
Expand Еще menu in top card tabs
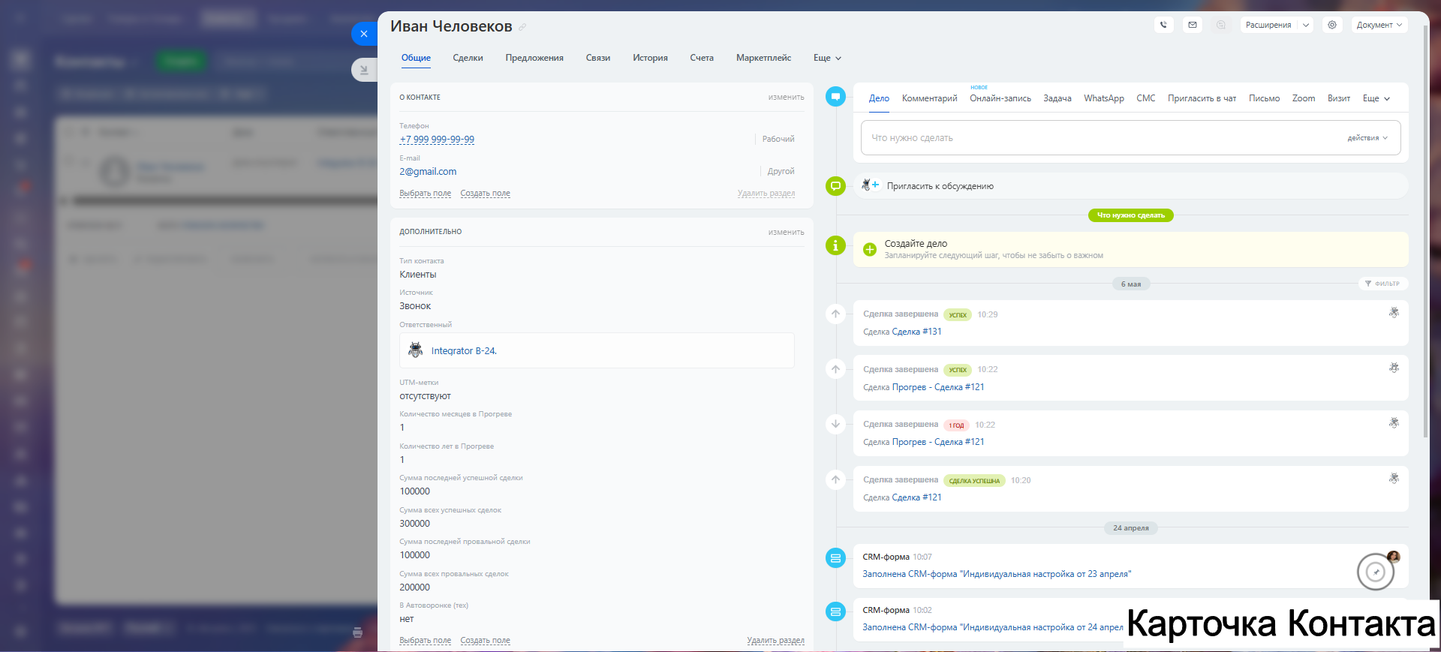pos(827,58)
